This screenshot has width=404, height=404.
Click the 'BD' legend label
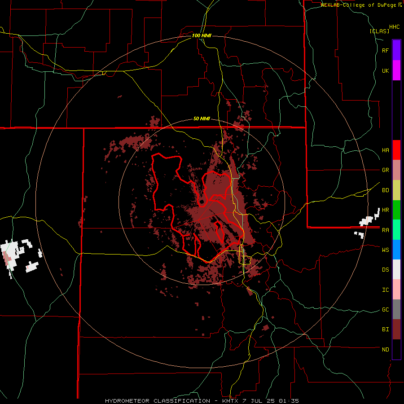(386, 190)
